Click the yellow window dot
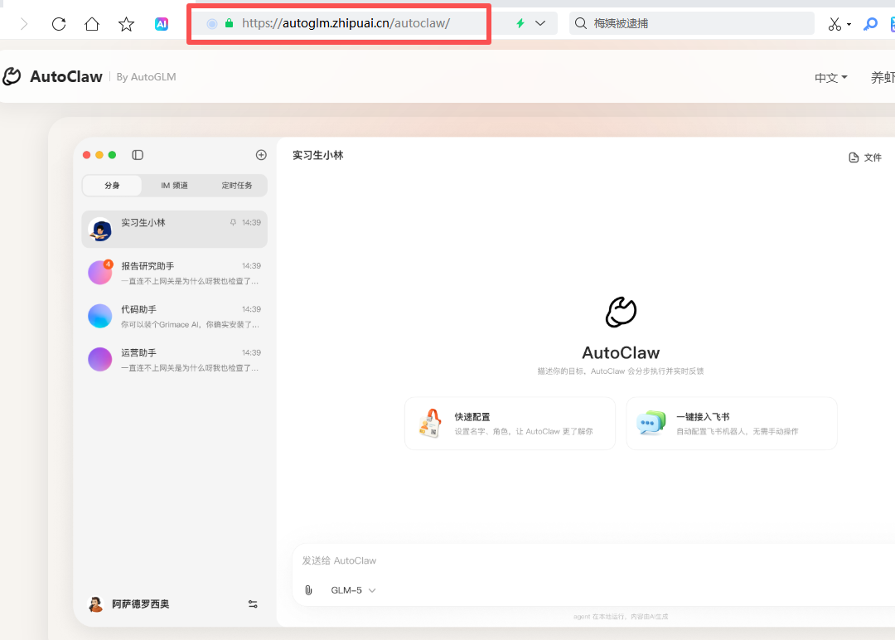The image size is (895, 640). [99, 155]
